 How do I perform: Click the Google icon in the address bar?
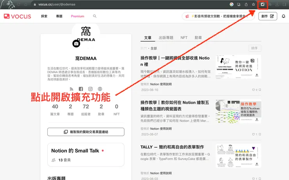[x=232, y=4]
